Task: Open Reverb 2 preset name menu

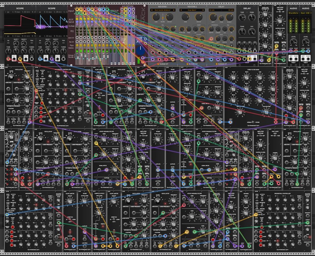Action: 192,10
